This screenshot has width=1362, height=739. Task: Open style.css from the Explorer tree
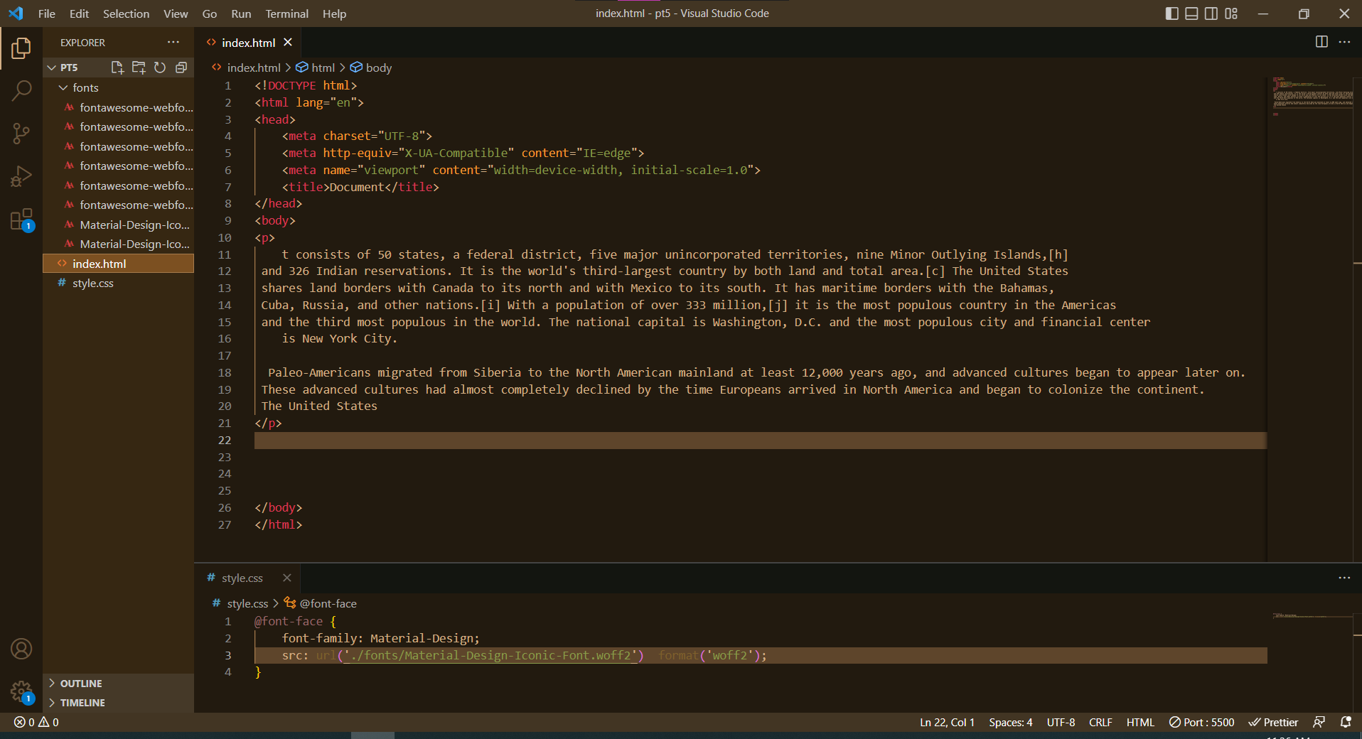pyautogui.click(x=118, y=283)
